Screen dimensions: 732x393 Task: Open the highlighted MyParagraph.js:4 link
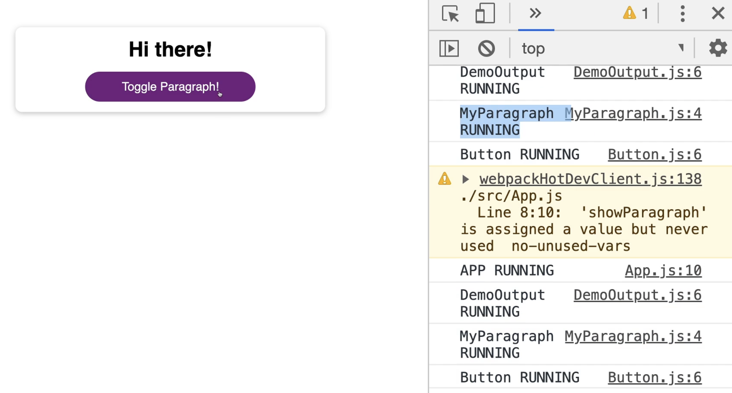pos(633,113)
